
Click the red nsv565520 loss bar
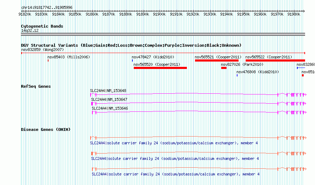[x=160, y=68]
